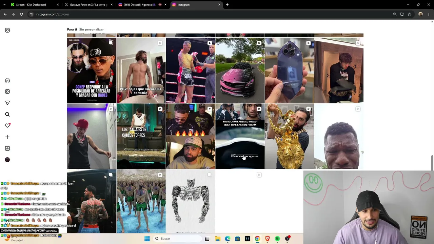This screenshot has height=244, width=434.
Task: Open the fire emojis reaction reel
Action: (x=191, y=136)
